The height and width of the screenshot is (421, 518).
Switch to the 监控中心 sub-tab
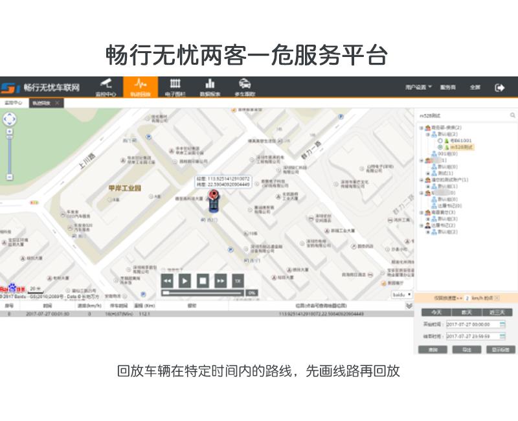(13, 103)
